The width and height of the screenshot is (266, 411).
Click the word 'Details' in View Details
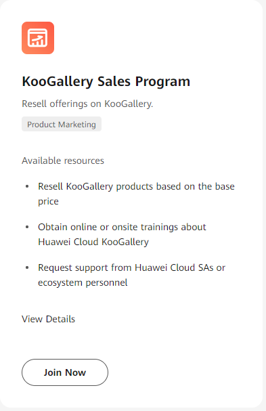tap(60, 319)
